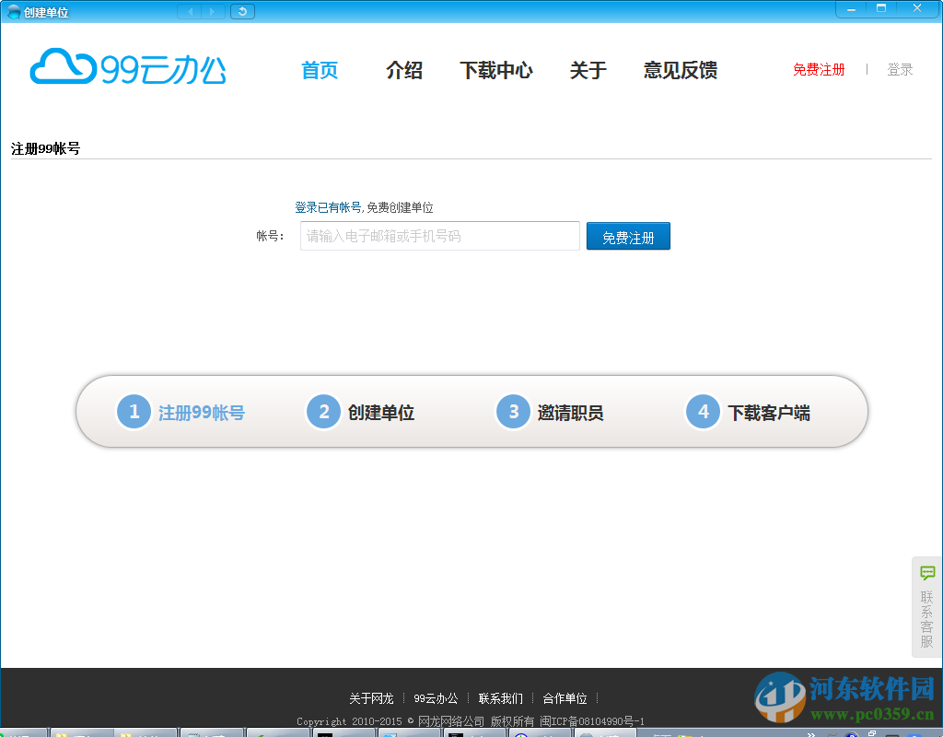943x737 pixels.
Task: Open the 介绍 page
Action: click(404, 70)
